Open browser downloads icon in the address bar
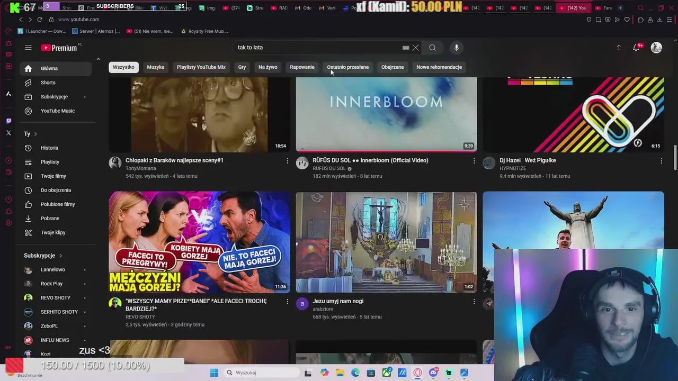The image size is (678, 381). coord(659,20)
